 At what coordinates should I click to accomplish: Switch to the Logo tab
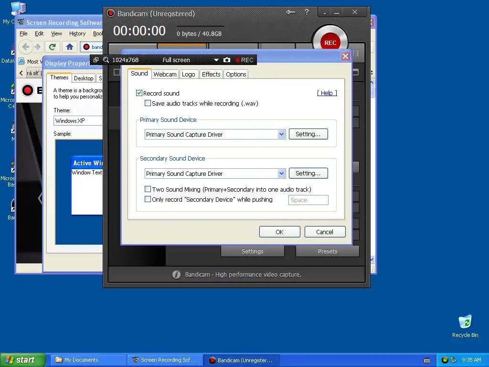coord(188,74)
